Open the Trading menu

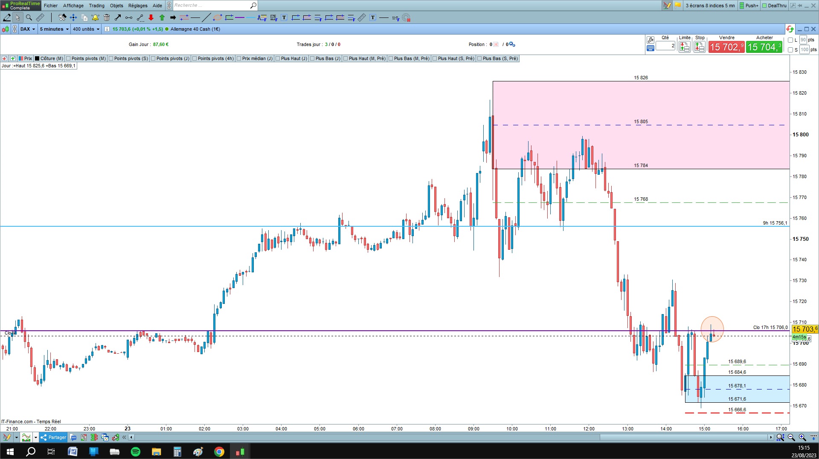(96, 6)
